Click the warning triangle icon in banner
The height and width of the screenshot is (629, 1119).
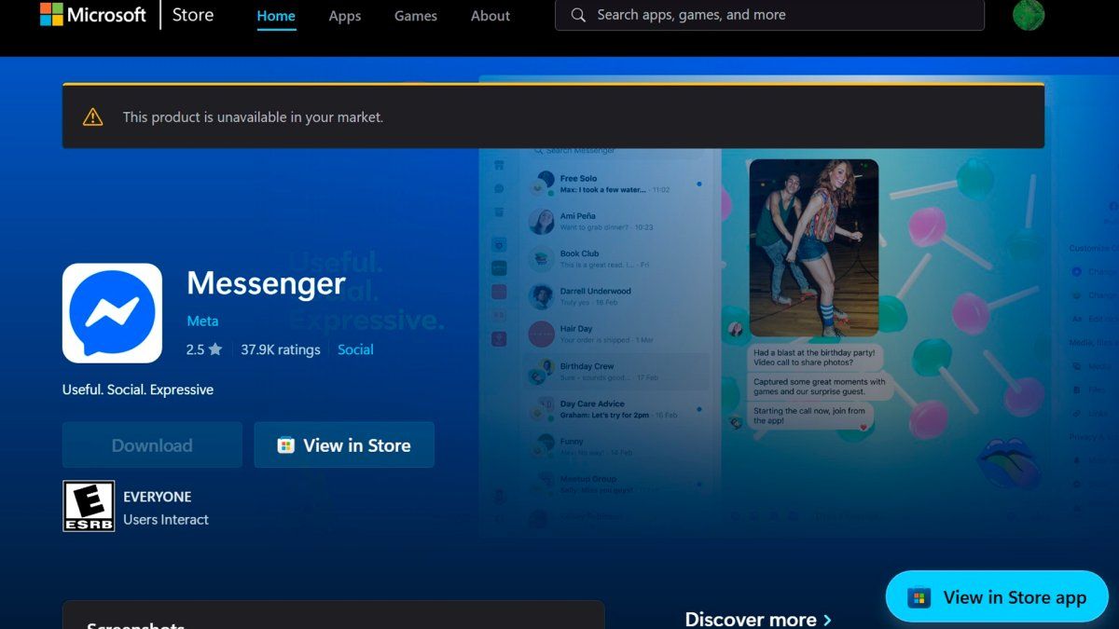coord(92,117)
